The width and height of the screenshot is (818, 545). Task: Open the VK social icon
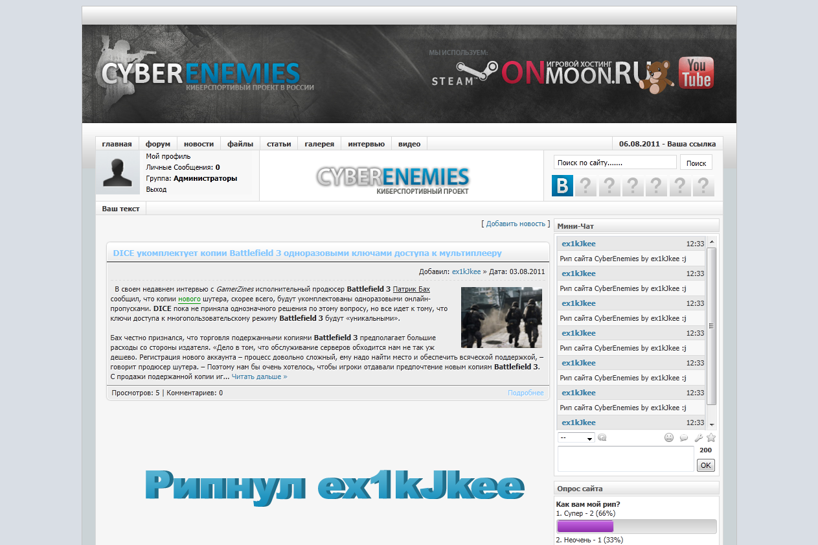coord(562,186)
